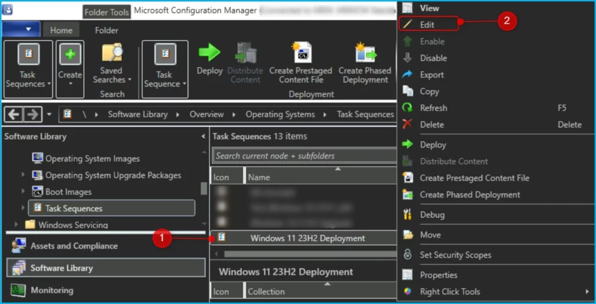
Task: Click the Assets and Compliance workspace icon
Action: [18, 245]
